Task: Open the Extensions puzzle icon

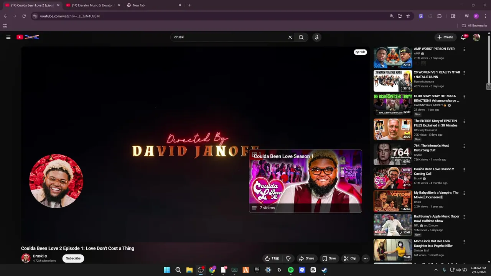Action: 440,16
